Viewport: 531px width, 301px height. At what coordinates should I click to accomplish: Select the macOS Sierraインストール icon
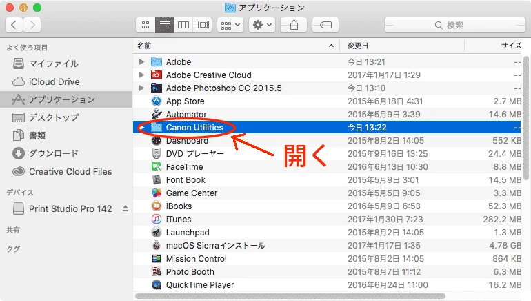pos(157,245)
